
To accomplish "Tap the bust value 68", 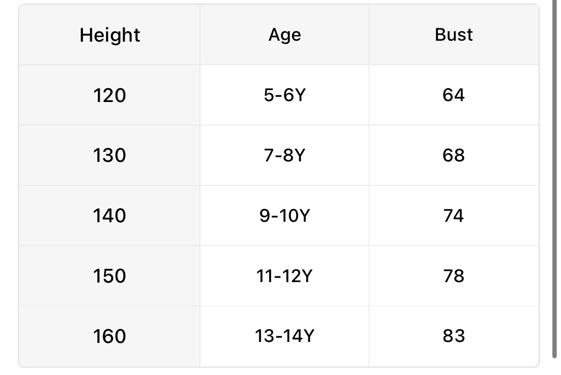I will tap(454, 156).
